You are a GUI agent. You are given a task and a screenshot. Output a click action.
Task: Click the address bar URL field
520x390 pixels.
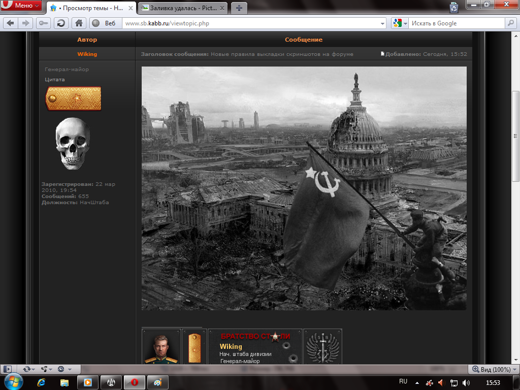point(250,23)
